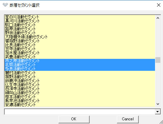
Task: Select highlighted 市之原活動セグメント item
Action: (80, 61)
